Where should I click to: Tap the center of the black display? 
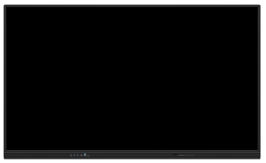coord(132,78)
